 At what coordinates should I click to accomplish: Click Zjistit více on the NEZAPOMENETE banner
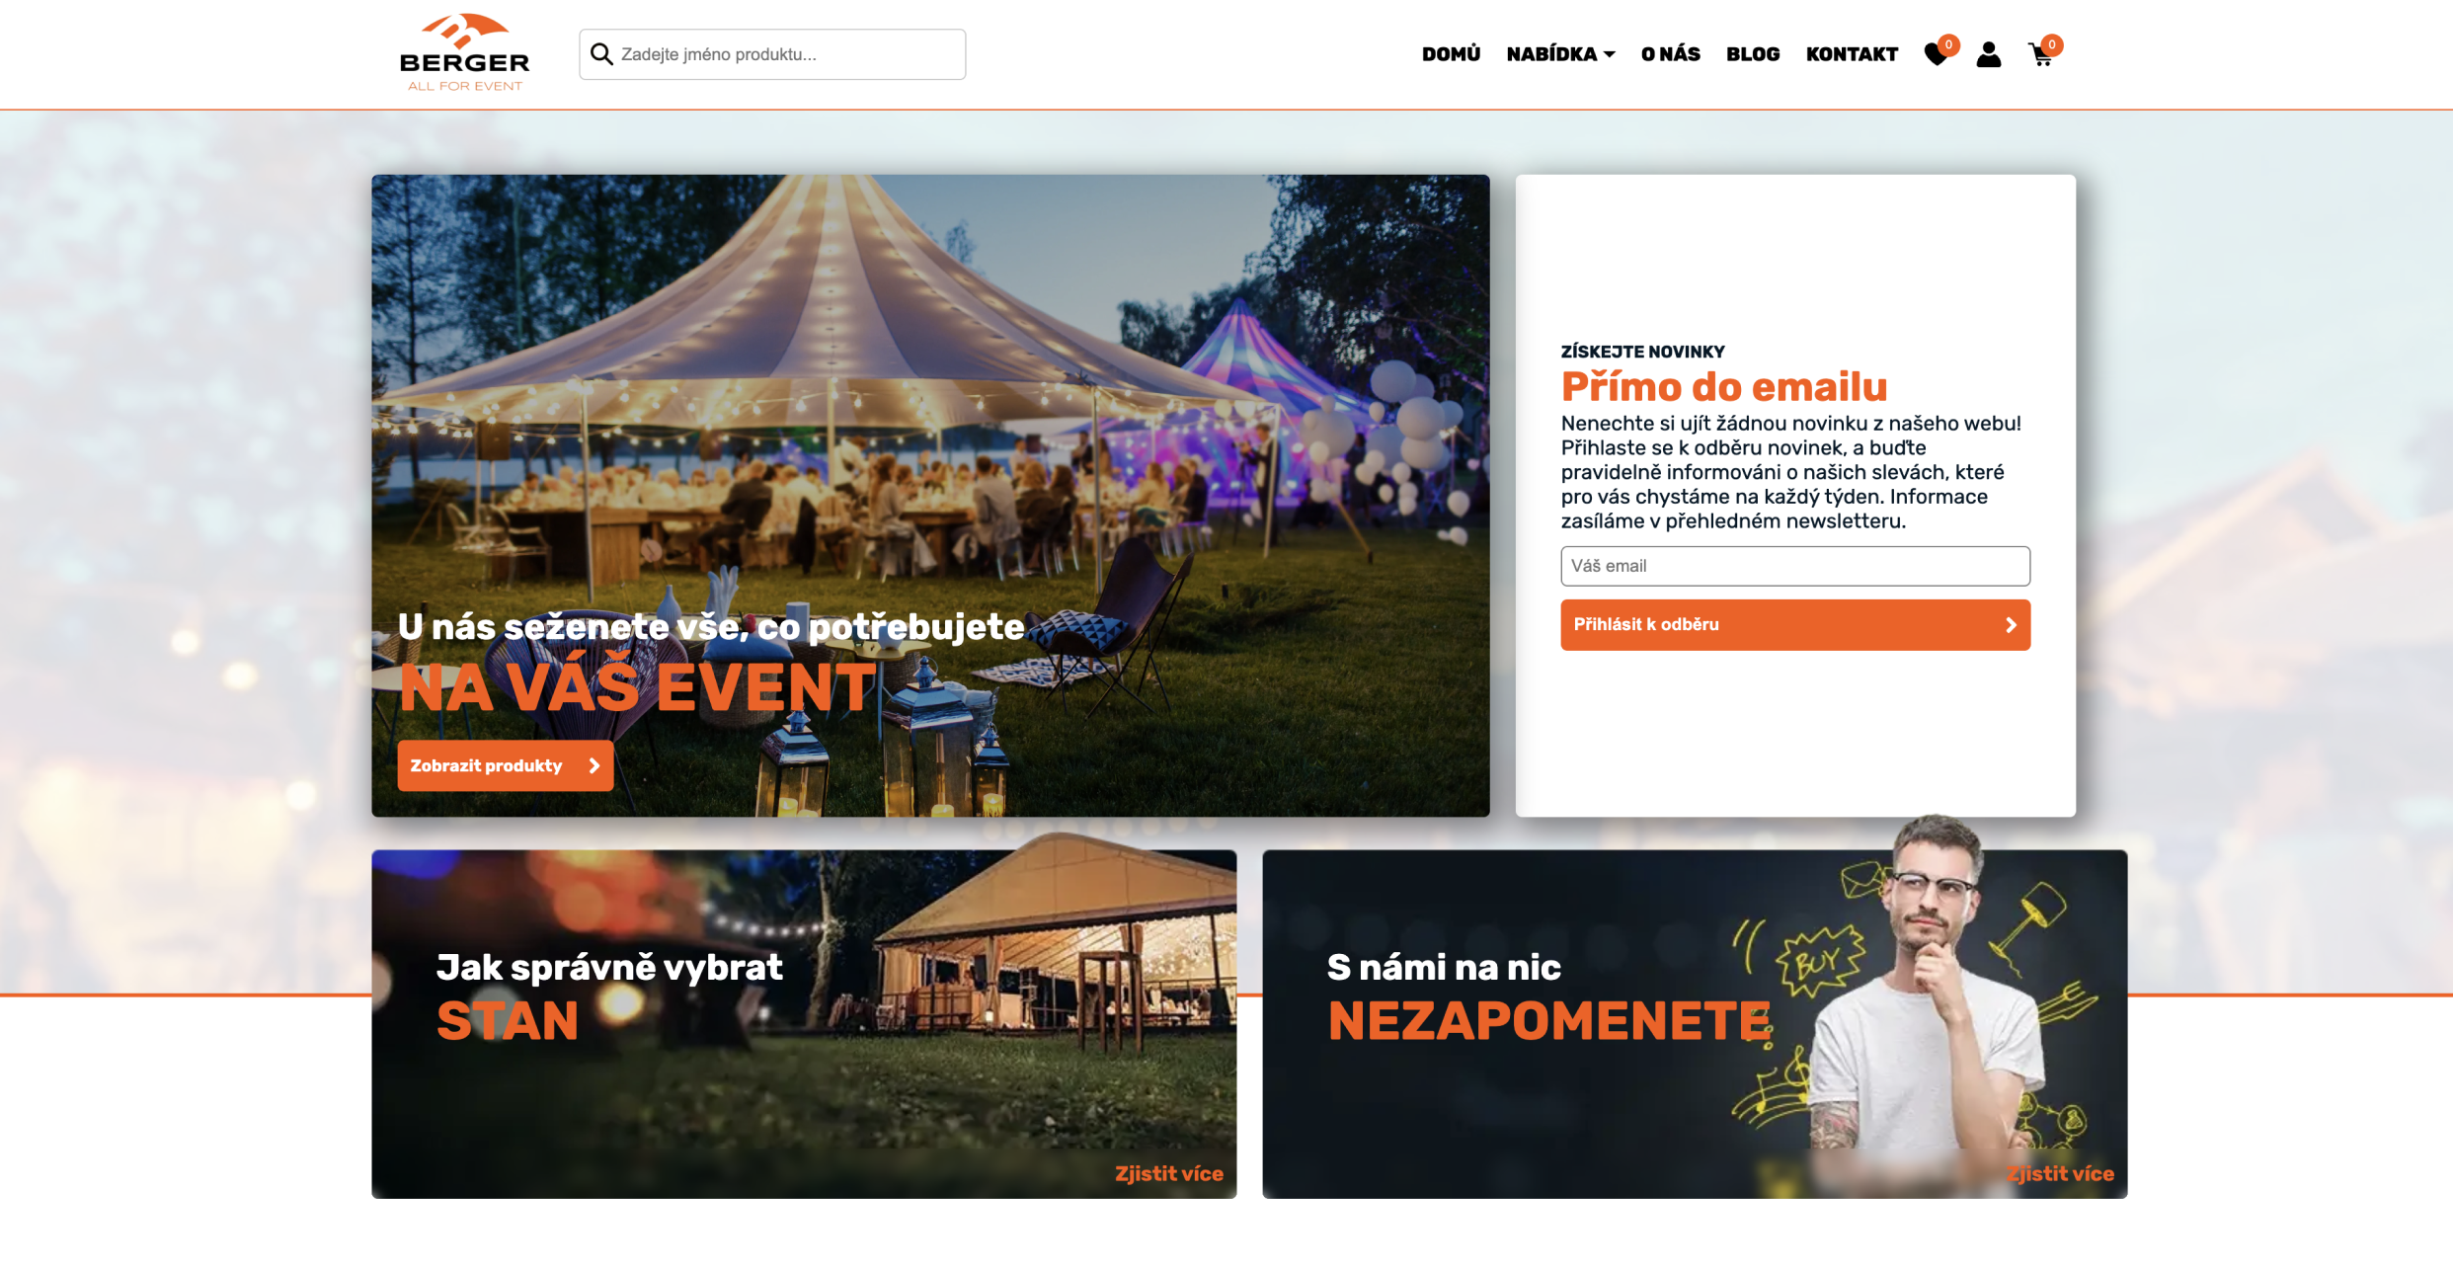[2060, 1173]
